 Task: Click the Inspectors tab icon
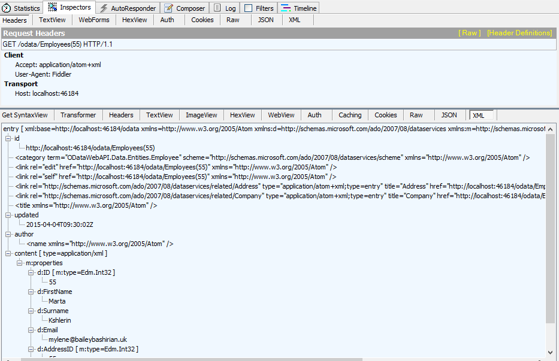[x=53, y=8]
